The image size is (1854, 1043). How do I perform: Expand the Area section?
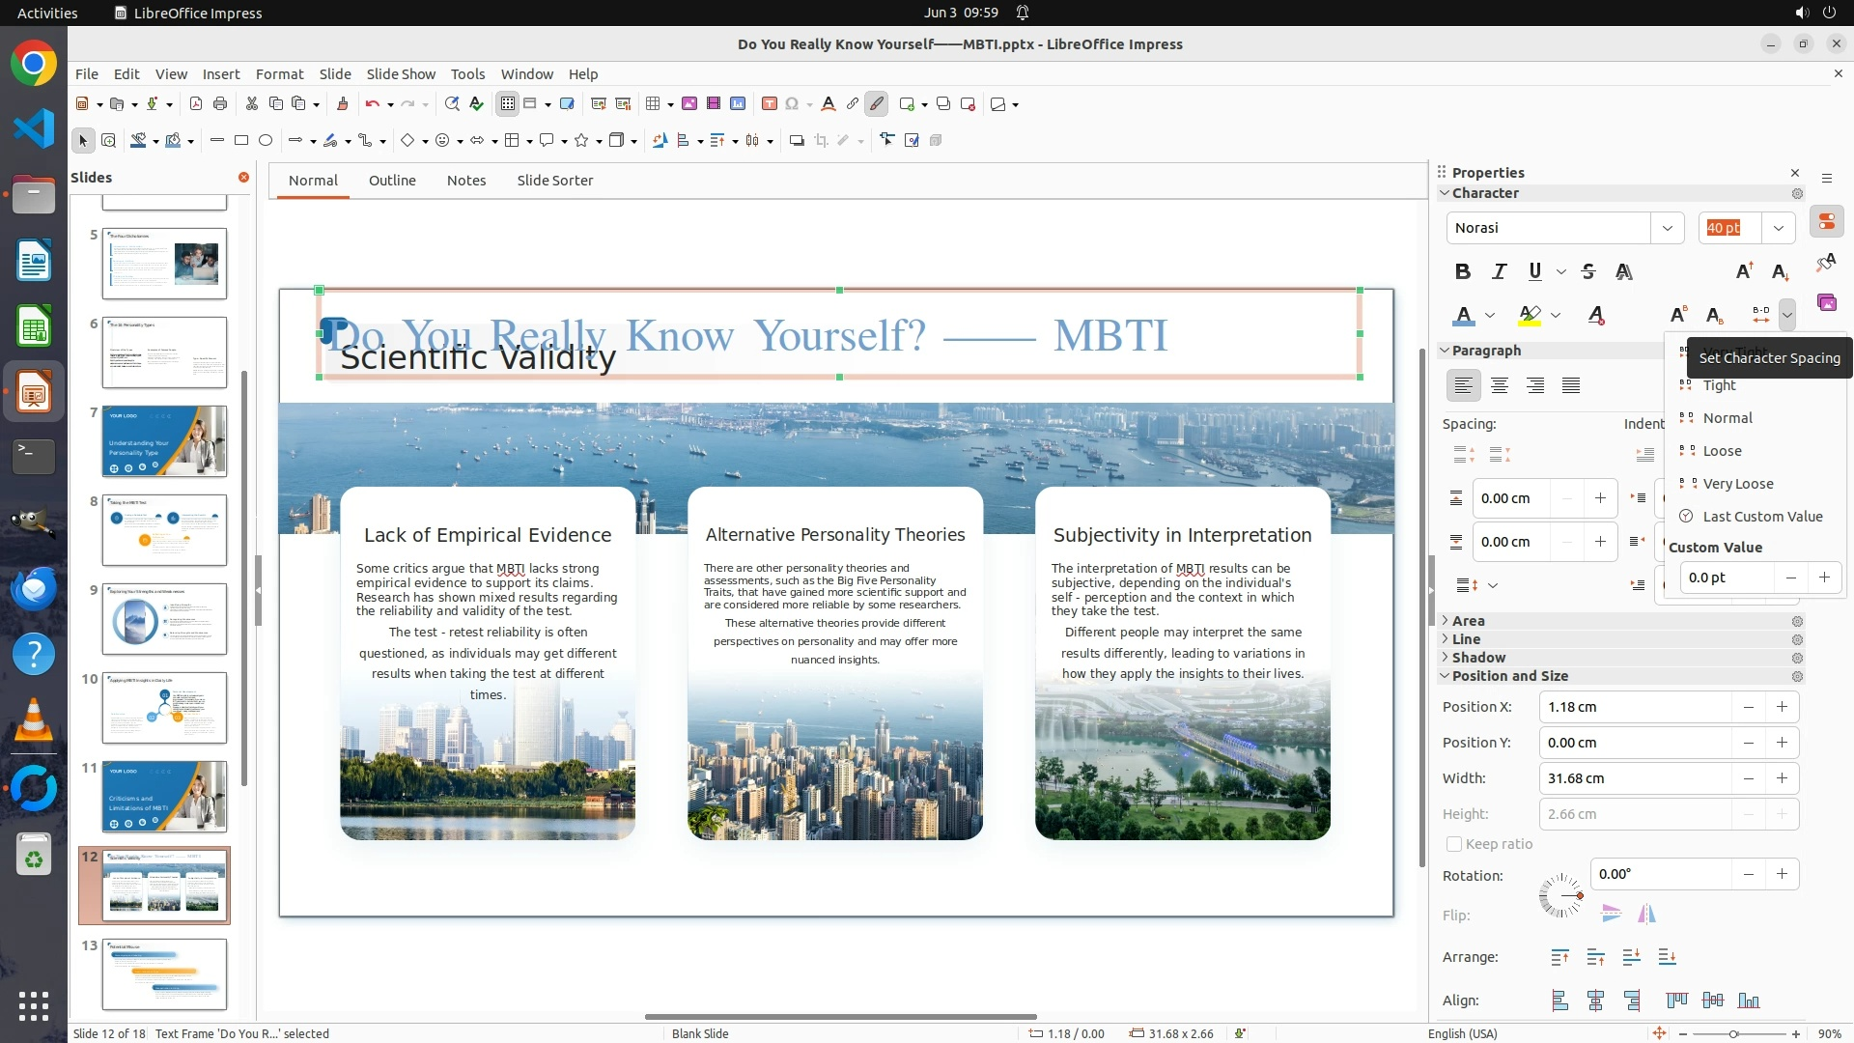coord(1468,621)
